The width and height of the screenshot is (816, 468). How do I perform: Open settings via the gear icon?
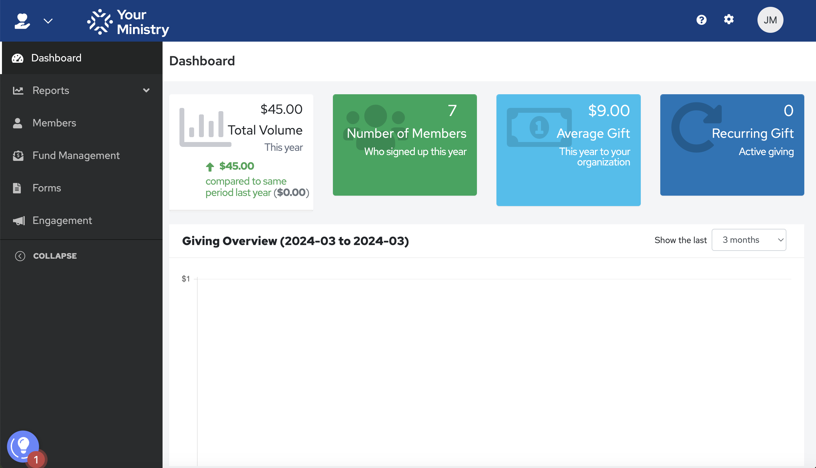(x=729, y=19)
